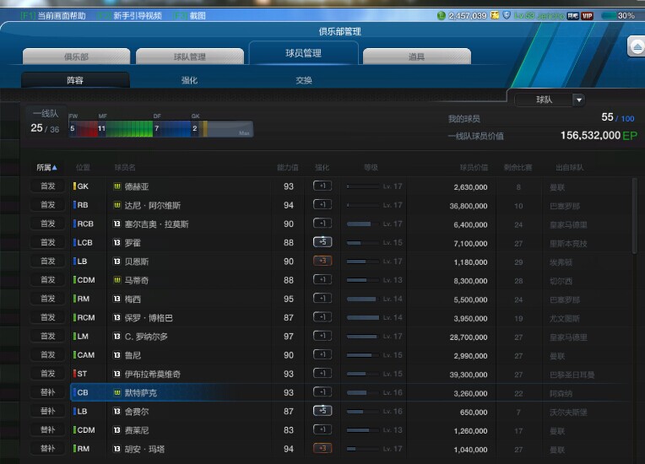Viewport: 645px width, 464px height.
Task: Click the green EP coin icon
Action: 442,16
